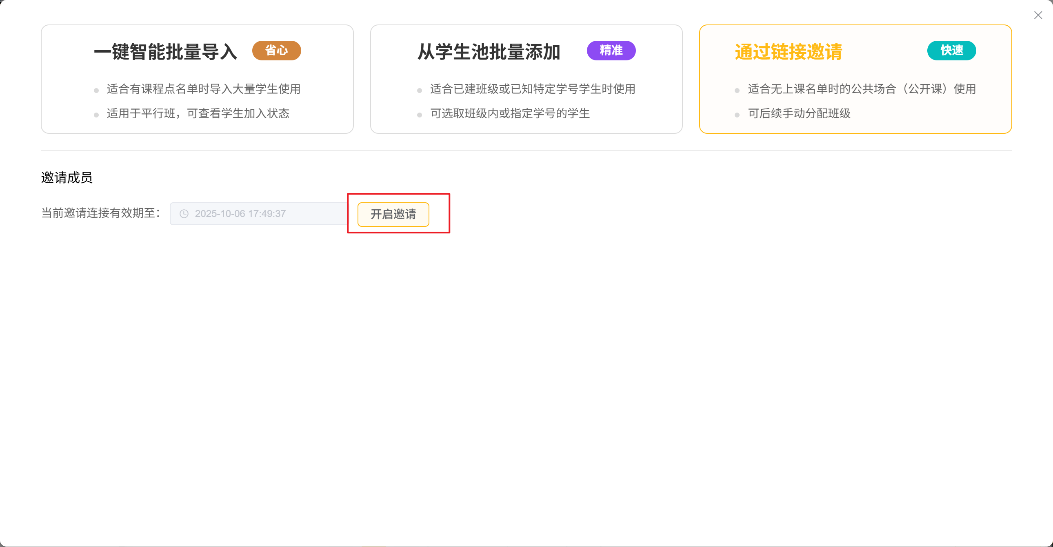Click the orange 省心 badge

[x=276, y=51]
